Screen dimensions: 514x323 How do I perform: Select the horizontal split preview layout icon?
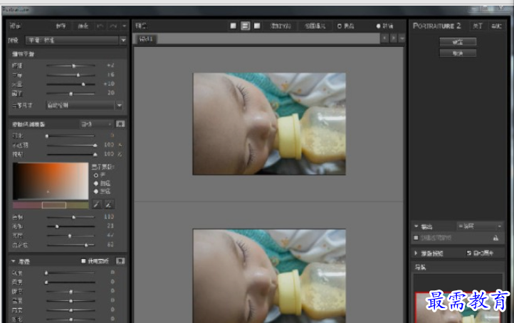tap(245, 26)
